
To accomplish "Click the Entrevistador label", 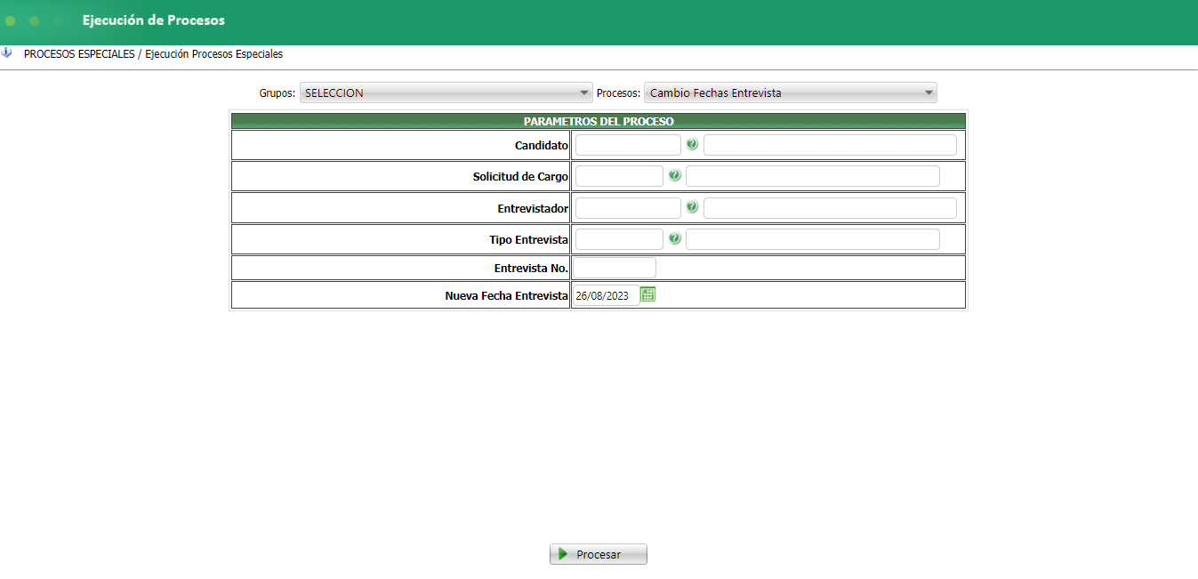I will pos(533,208).
